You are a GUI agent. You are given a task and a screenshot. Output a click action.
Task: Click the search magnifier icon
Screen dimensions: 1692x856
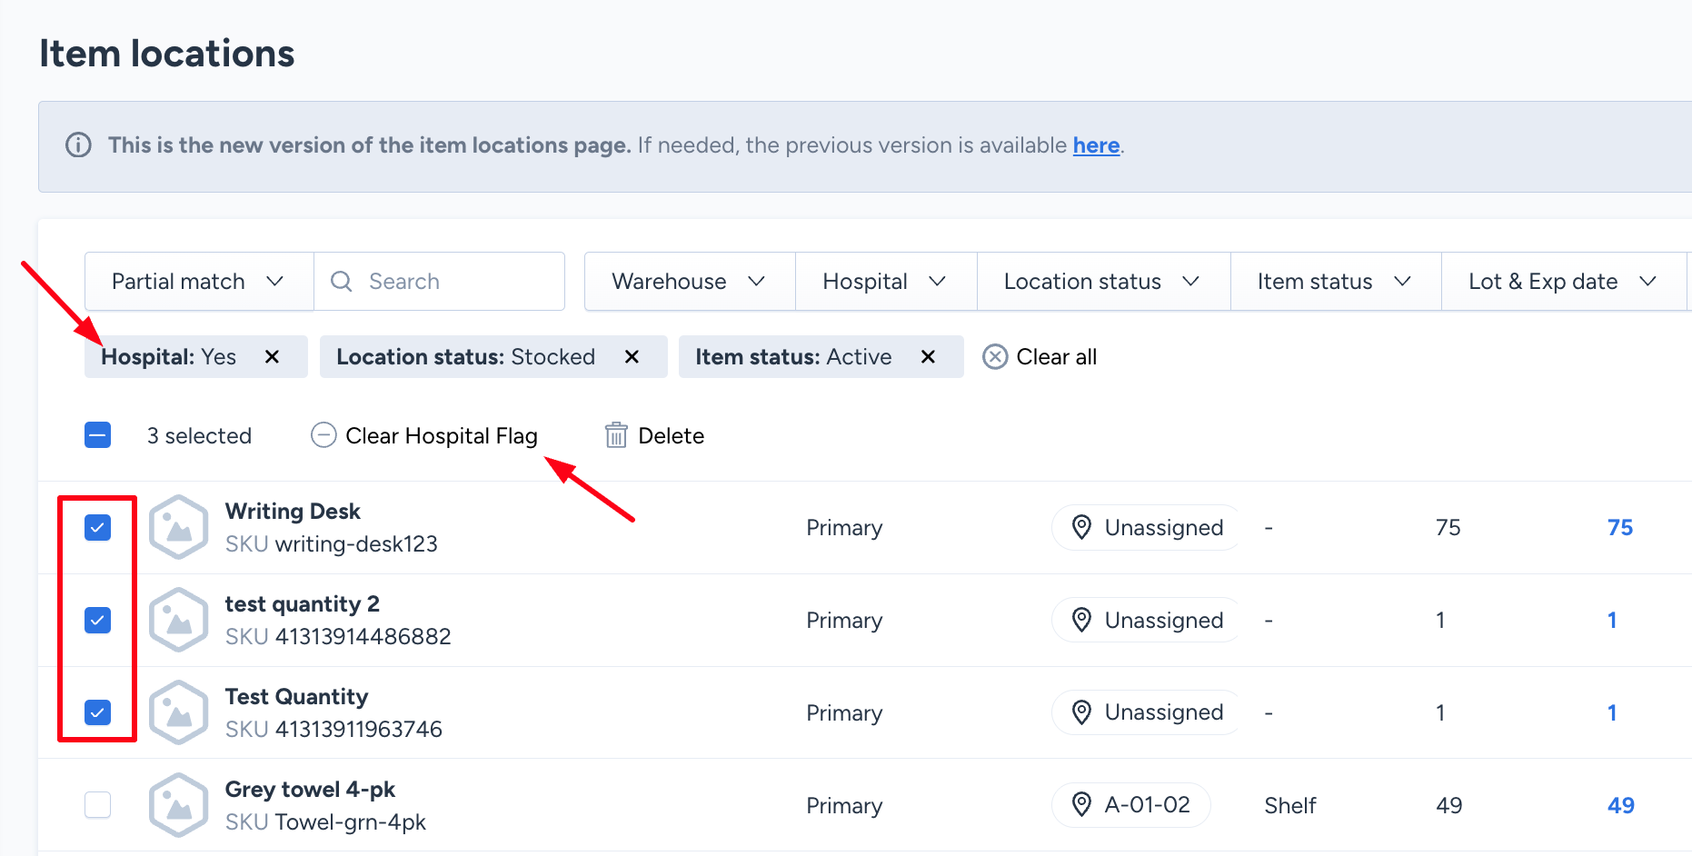(342, 282)
